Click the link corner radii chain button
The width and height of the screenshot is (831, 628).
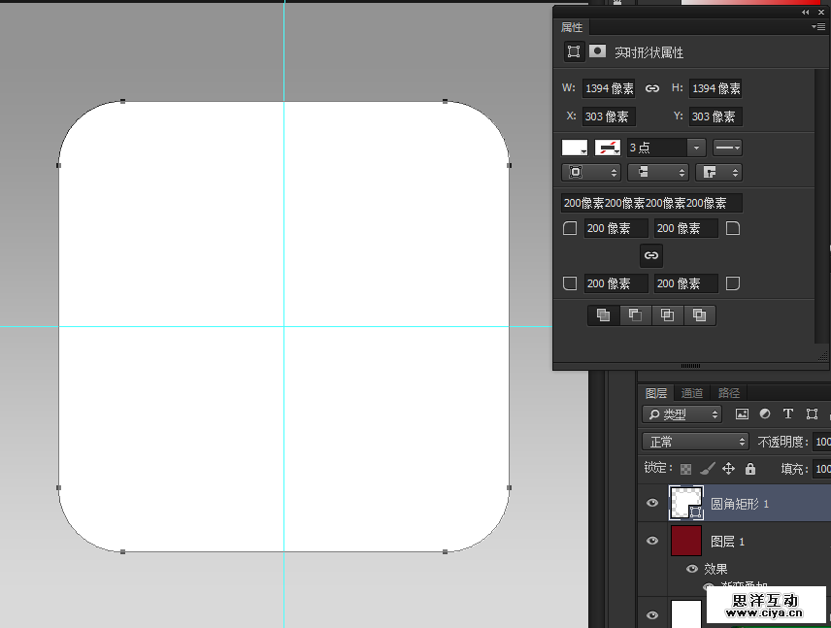coord(651,255)
